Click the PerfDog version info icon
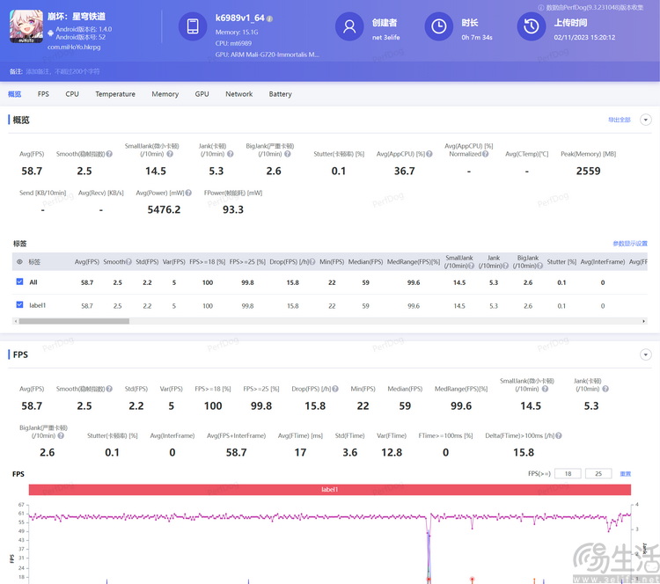The image size is (660, 584). point(541,8)
